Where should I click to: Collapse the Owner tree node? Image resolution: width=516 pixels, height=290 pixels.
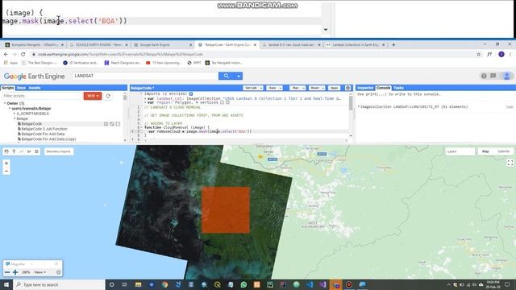click(5, 103)
